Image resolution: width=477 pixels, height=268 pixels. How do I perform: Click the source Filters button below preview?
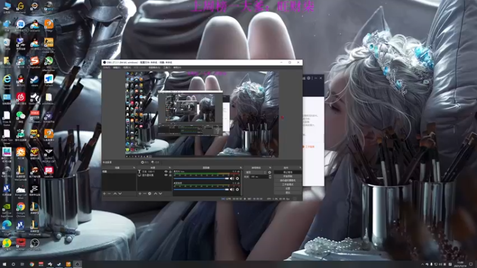(x=156, y=162)
